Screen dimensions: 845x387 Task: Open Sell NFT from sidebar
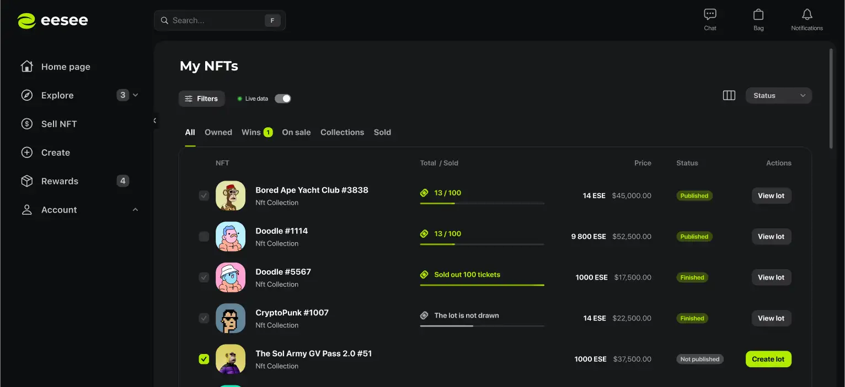point(58,124)
